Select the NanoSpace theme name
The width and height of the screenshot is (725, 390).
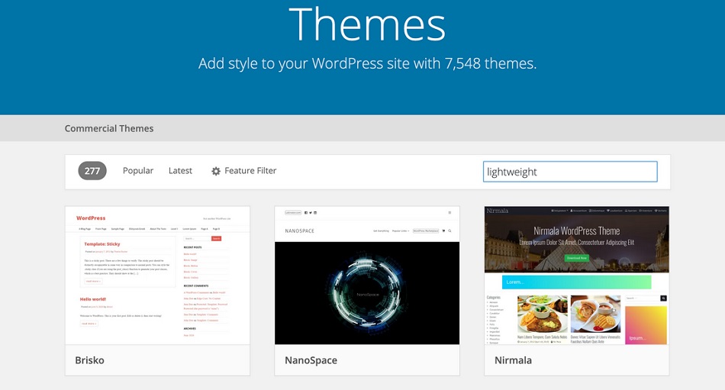coord(311,360)
